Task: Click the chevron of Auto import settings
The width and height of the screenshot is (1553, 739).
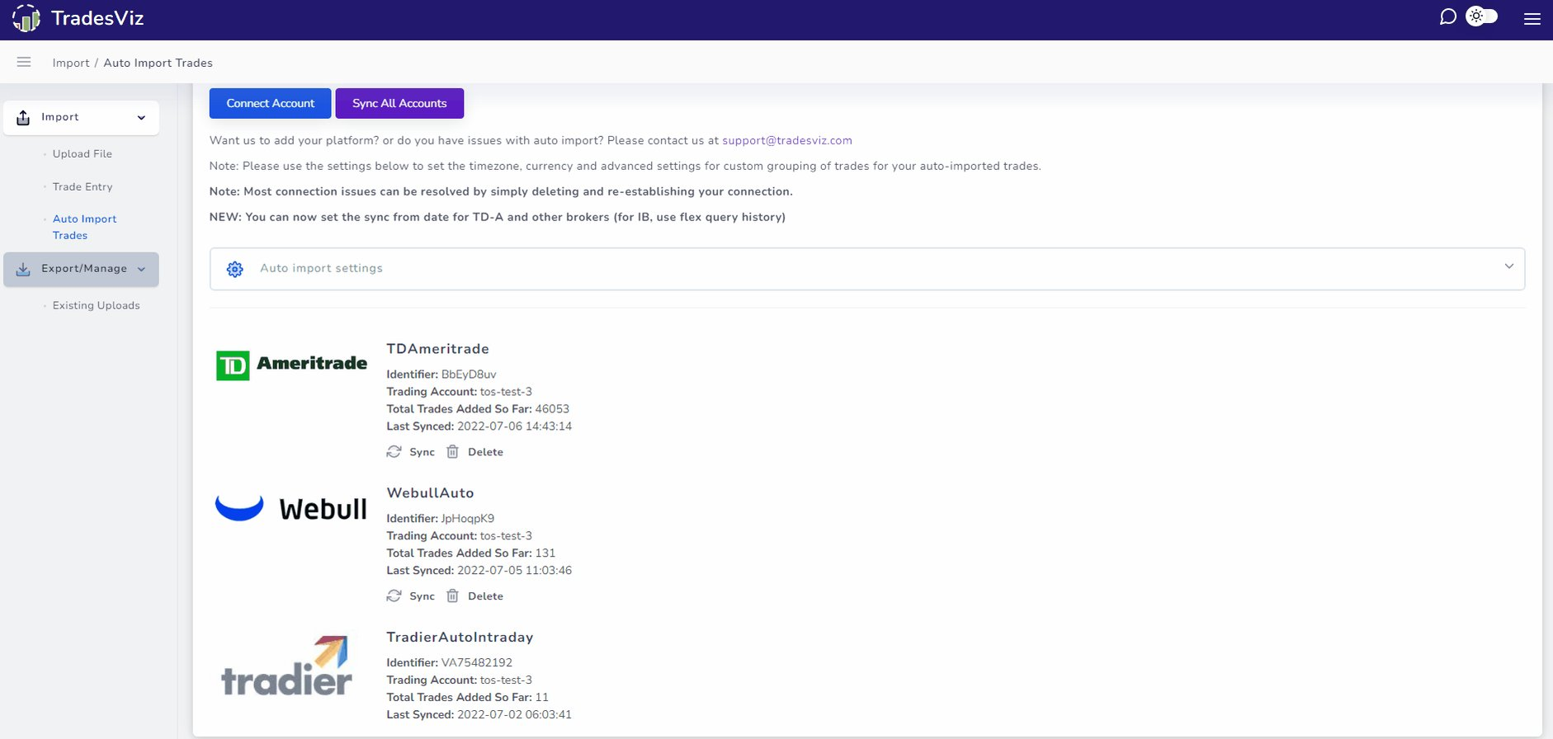Action: click(x=1508, y=266)
